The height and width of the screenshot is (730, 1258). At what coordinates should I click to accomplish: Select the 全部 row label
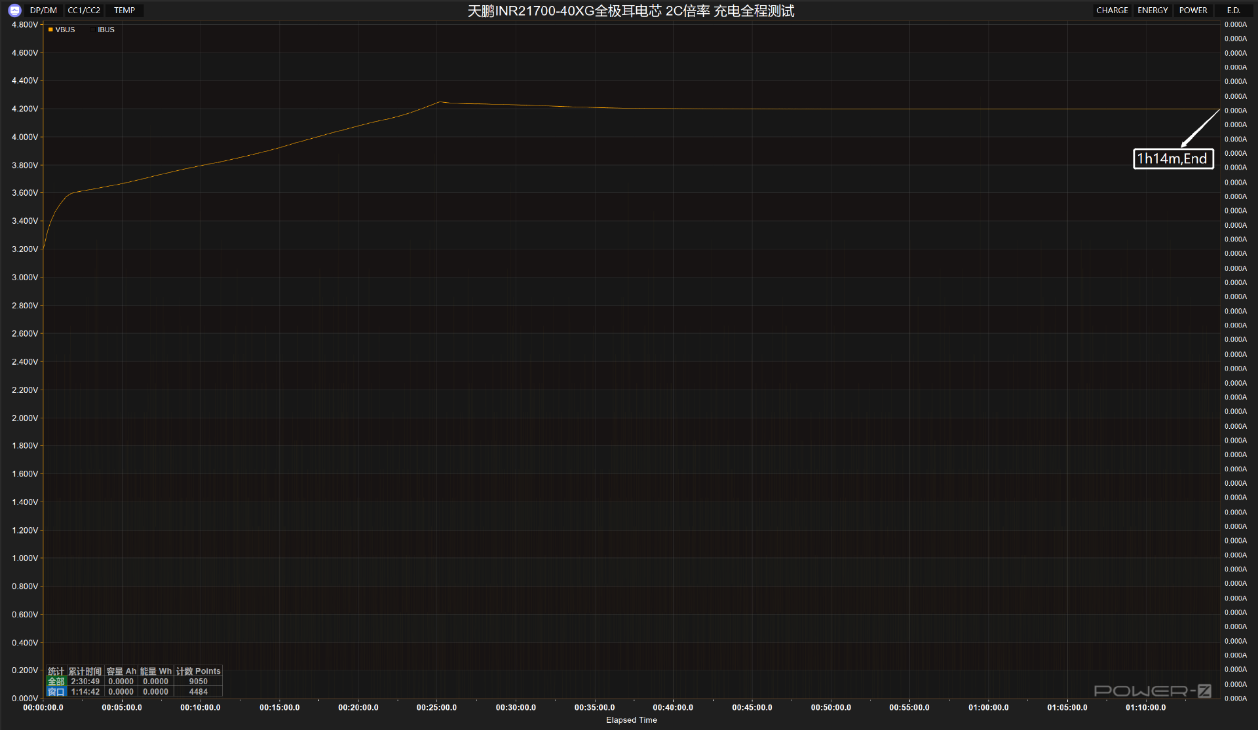tap(56, 682)
